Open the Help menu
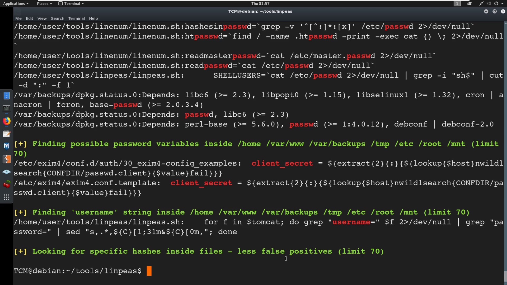Screen dimensions: 507x285 [93, 18]
